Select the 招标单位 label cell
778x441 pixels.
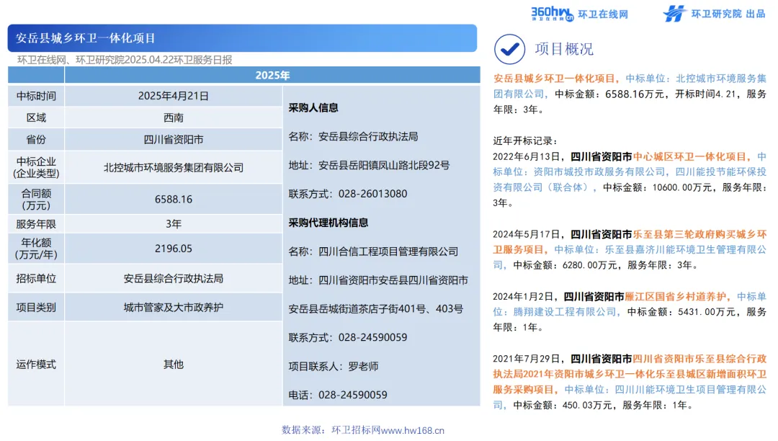coord(36,279)
